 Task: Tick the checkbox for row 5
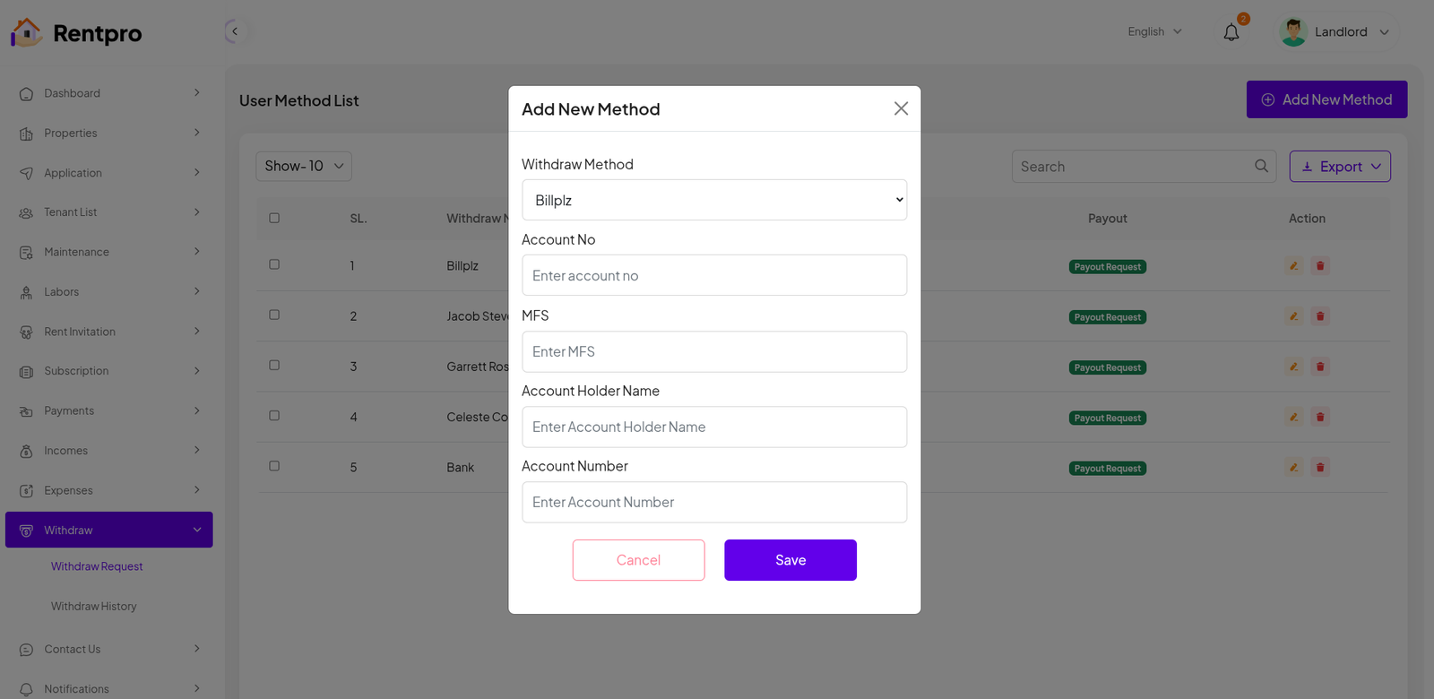(274, 466)
